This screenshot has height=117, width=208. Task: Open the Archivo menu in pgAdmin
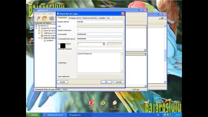tap(38, 14)
